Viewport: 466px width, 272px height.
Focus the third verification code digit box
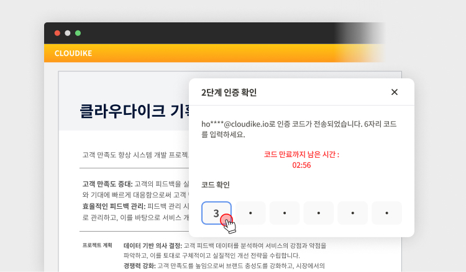tap(285, 213)
